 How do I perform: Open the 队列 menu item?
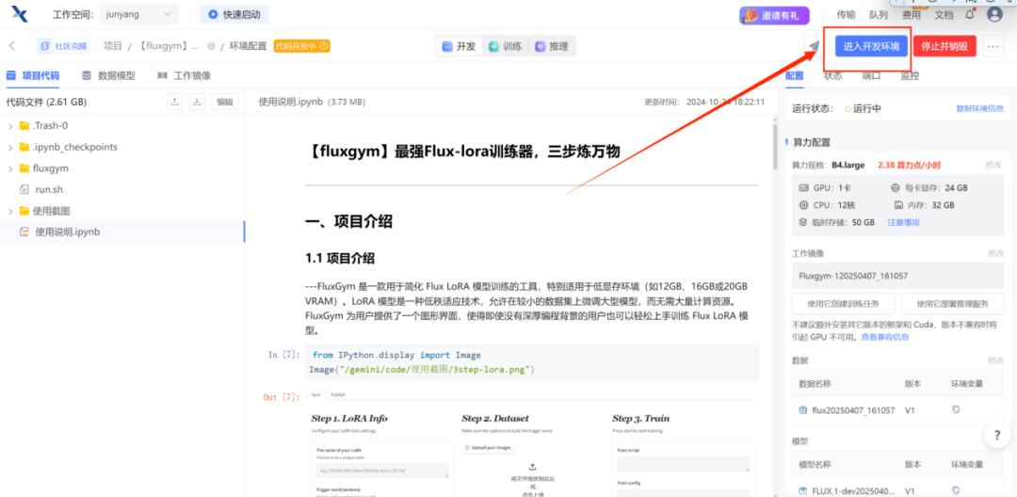pyautogui.click(x=879, y=15)
